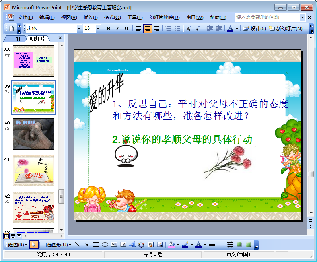Toggle Underline formatting
This screenshot has width=317, height=262.
pyautogui.click(x=126, y=29)
